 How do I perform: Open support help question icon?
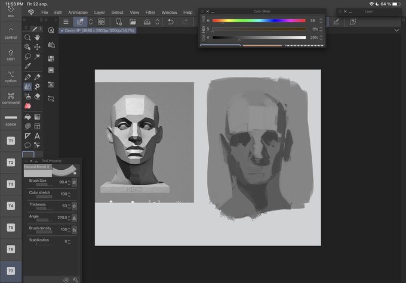pyautogui.click(x=353, y=21)
